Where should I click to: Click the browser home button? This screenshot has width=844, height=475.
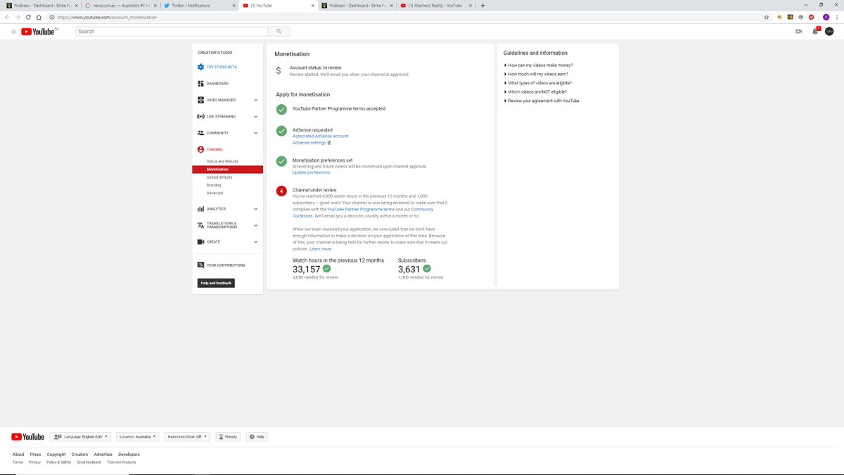(x=39, y=17)
